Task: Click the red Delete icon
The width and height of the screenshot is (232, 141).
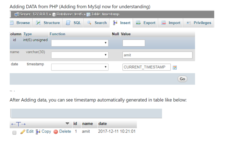Action: click(56, 132)
